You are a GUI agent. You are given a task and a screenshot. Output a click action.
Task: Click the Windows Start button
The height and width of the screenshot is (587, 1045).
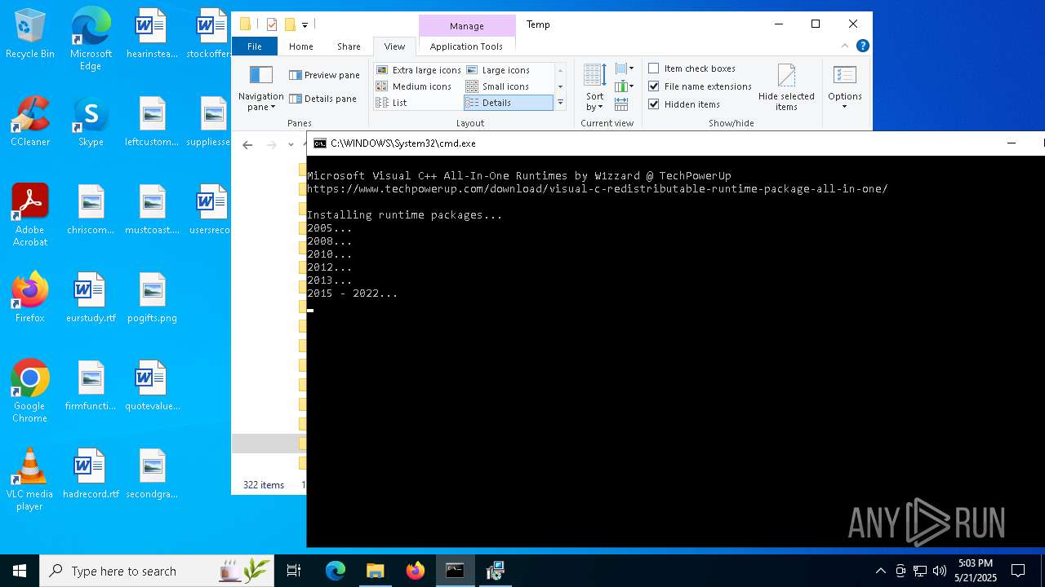(20, 571)
